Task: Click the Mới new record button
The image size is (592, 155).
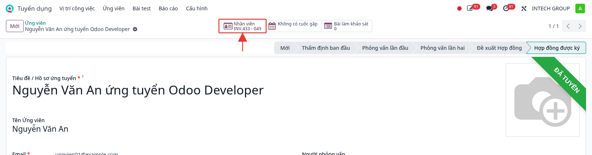Action: coord(15,26)
